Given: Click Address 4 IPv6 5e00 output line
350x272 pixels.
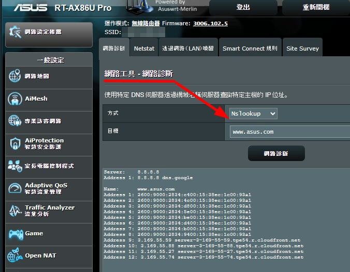Looking at the screenshot, I should pos(177,212).
